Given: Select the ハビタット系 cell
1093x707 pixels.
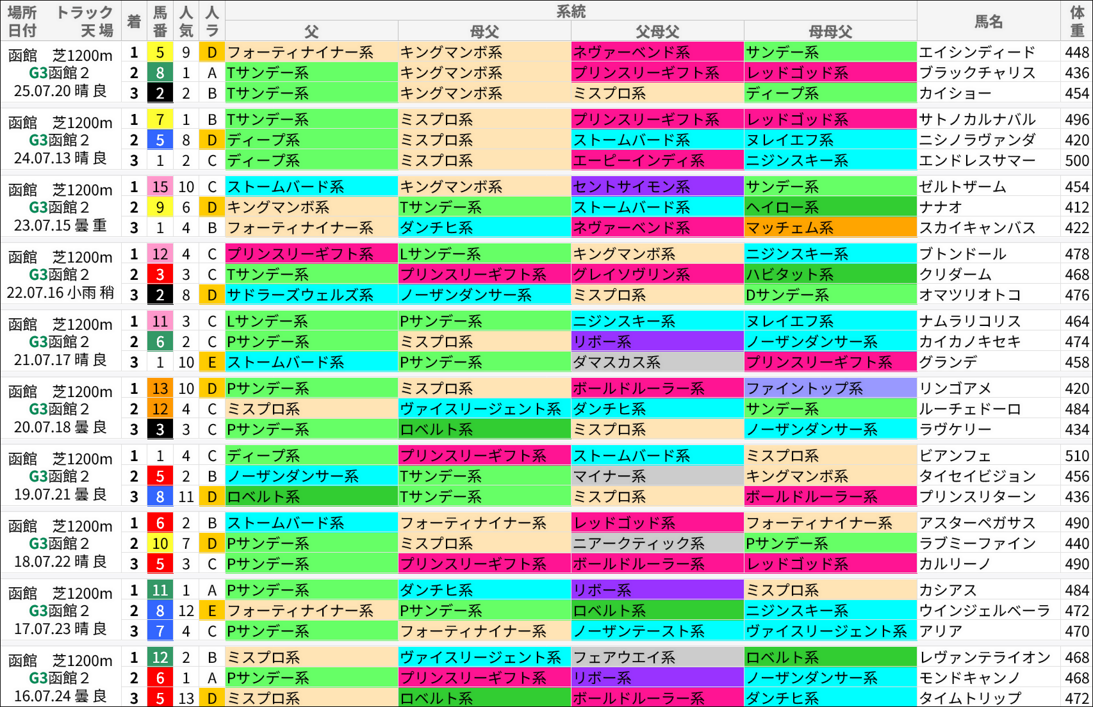Looking at the screenshot, I should coord(830,275).
